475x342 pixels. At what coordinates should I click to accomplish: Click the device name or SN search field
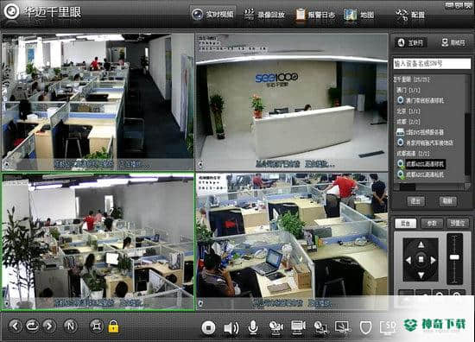tap(432, 64)
